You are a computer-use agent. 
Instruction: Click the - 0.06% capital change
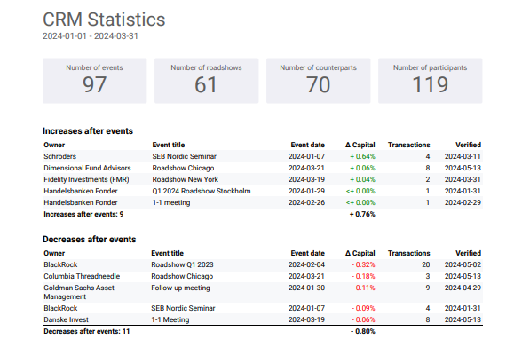pyautogui.click(x=364, y=320)
